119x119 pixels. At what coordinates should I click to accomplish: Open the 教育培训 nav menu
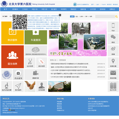[73, 9]
